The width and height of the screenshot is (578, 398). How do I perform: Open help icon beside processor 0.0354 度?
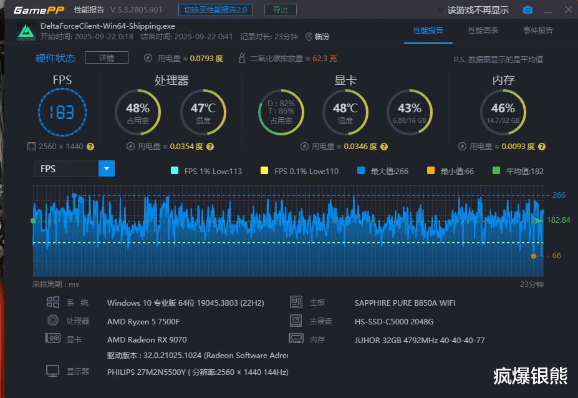[x=210, y=147]
